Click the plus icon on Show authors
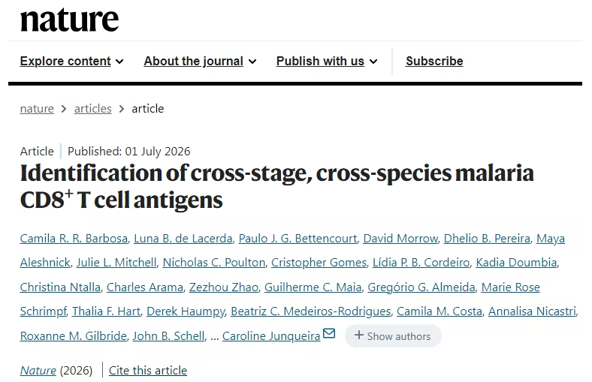 click(358, 335)
